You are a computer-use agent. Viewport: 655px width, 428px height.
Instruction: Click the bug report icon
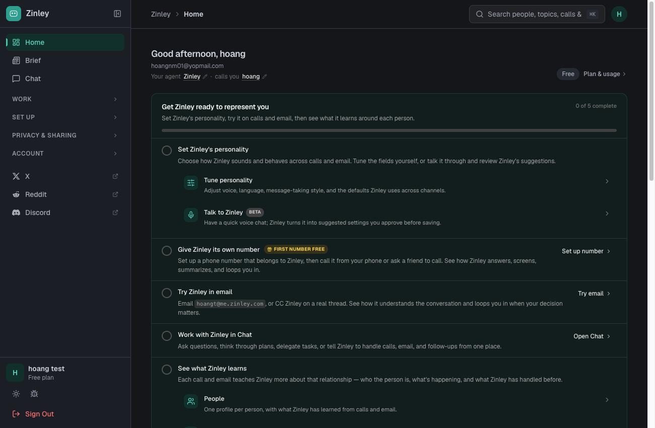(34, 394)
